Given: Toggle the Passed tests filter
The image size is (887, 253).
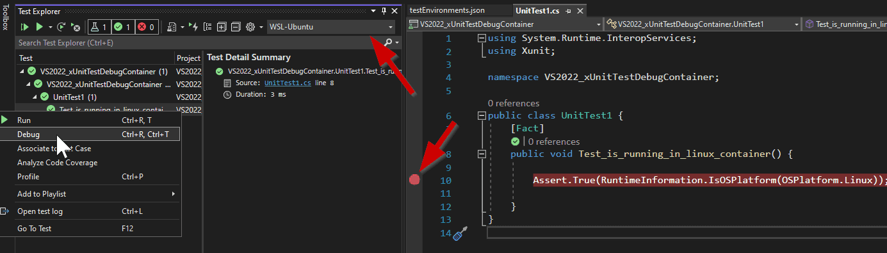Looking at the screenshot, I should (123, 27).
